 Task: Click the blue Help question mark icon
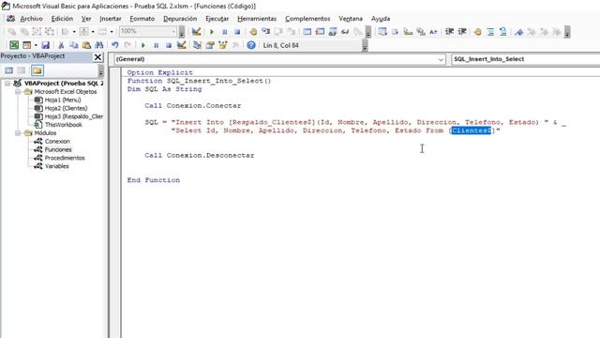pyautogui.click(x=251, y=45)
